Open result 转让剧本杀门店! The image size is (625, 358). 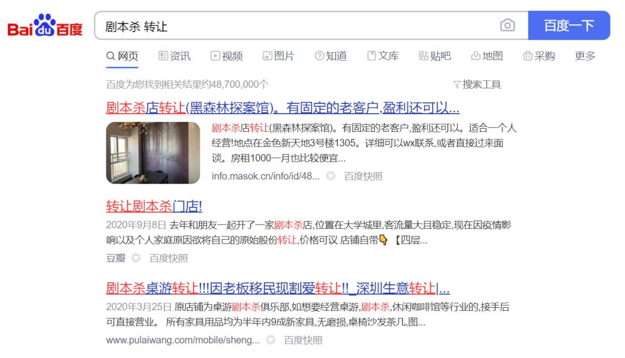click(154, 206)
